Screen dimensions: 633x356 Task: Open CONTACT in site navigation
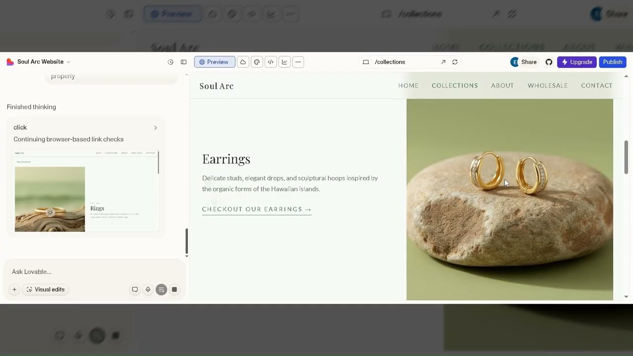coord(597,86)
